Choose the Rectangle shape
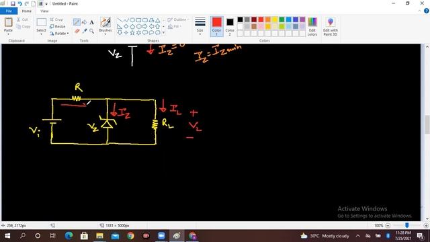 tap(139, 20)
